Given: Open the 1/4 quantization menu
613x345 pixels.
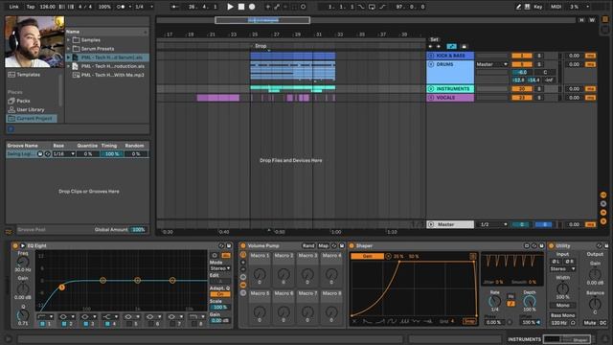Looking at the screenshot, I should (144, 7).
